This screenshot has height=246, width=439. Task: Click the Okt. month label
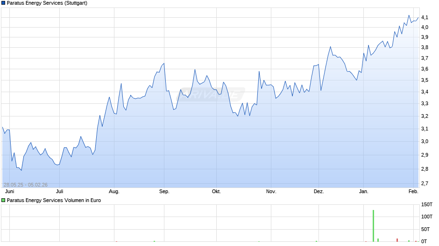click(216, 192)
